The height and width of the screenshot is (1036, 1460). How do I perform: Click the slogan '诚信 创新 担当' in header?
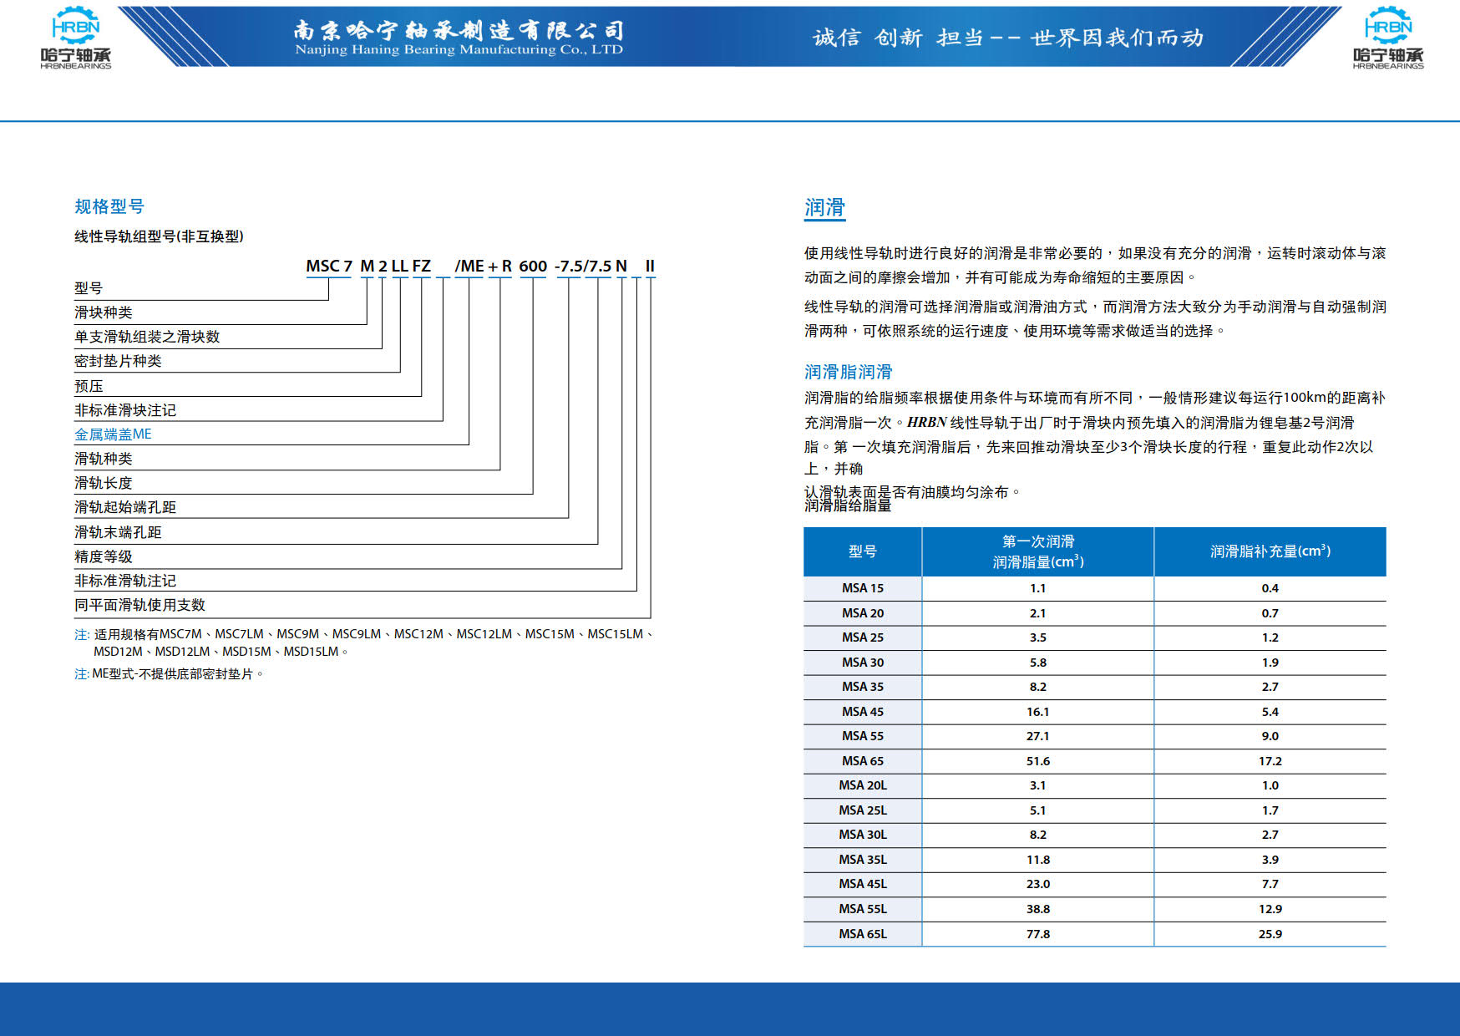pyautogui.click(x=898, y=38)
